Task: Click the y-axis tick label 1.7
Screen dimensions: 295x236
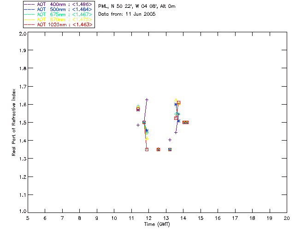Action: pyautogui.click(x=23, y=87)
